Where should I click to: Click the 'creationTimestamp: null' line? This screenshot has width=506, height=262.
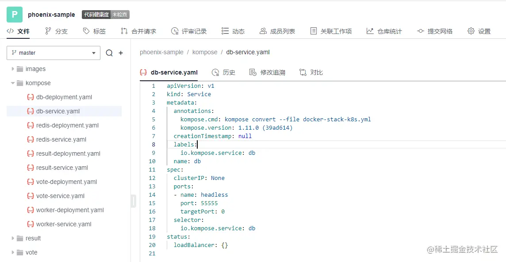(213, 136)
